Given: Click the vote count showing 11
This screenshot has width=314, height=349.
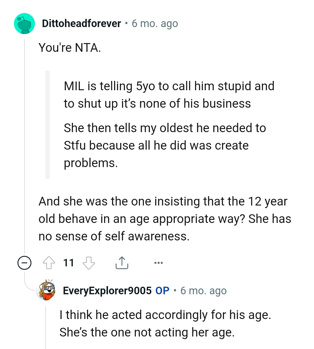Looking at the screenshot, I should (69, 262).
